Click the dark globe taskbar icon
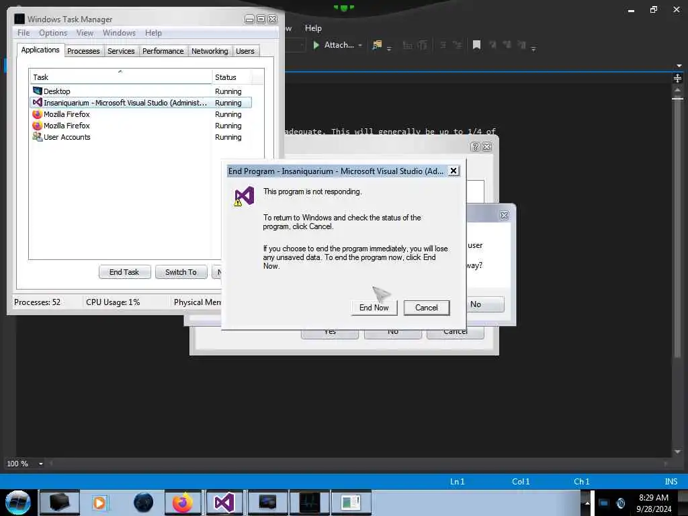 pyautogui.click(x=144, y=503)
